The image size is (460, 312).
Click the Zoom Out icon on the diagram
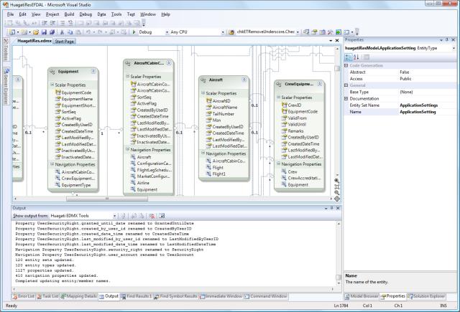click(337, 193)
